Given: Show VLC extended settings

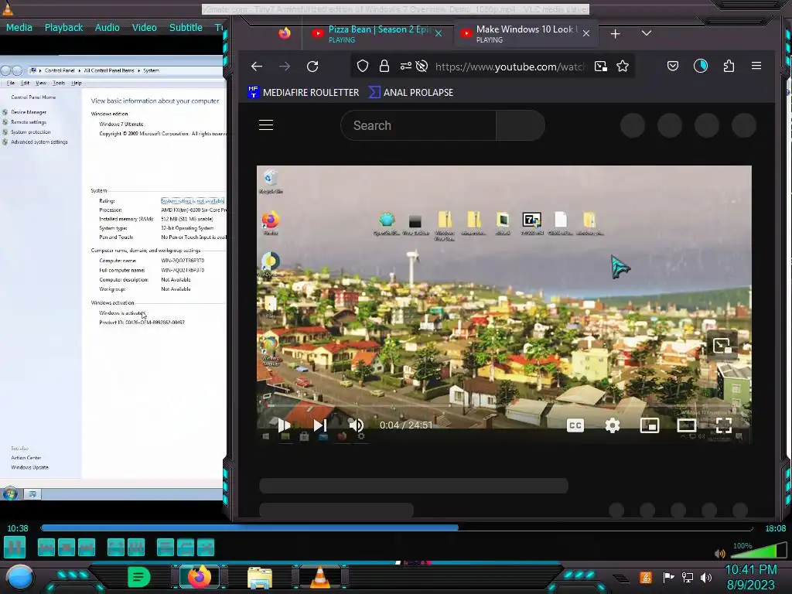Looking at the screenshot, I should [x=136, y=547].
